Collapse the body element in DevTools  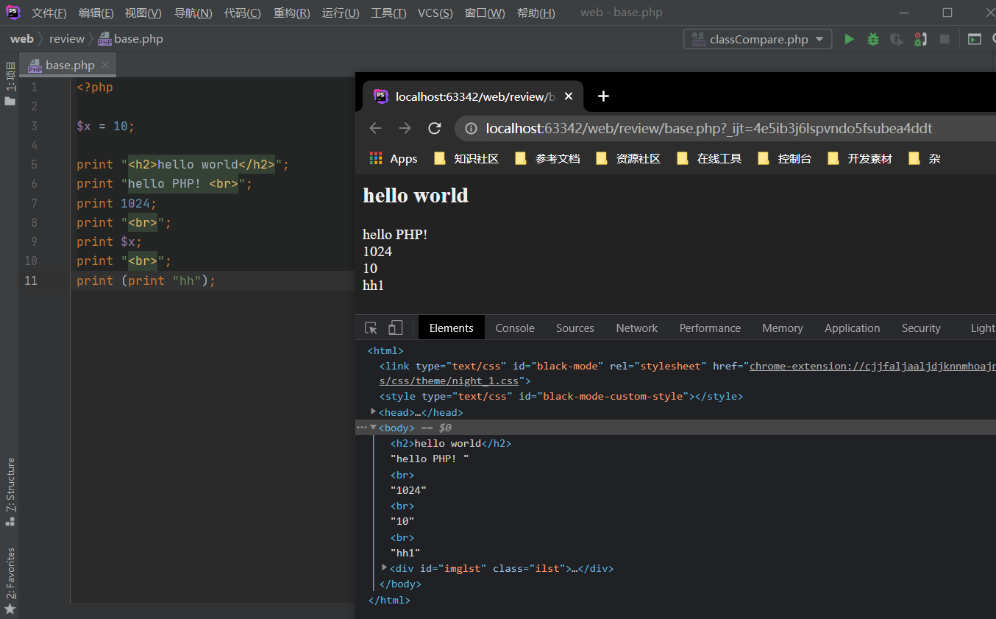coord(374,428)
